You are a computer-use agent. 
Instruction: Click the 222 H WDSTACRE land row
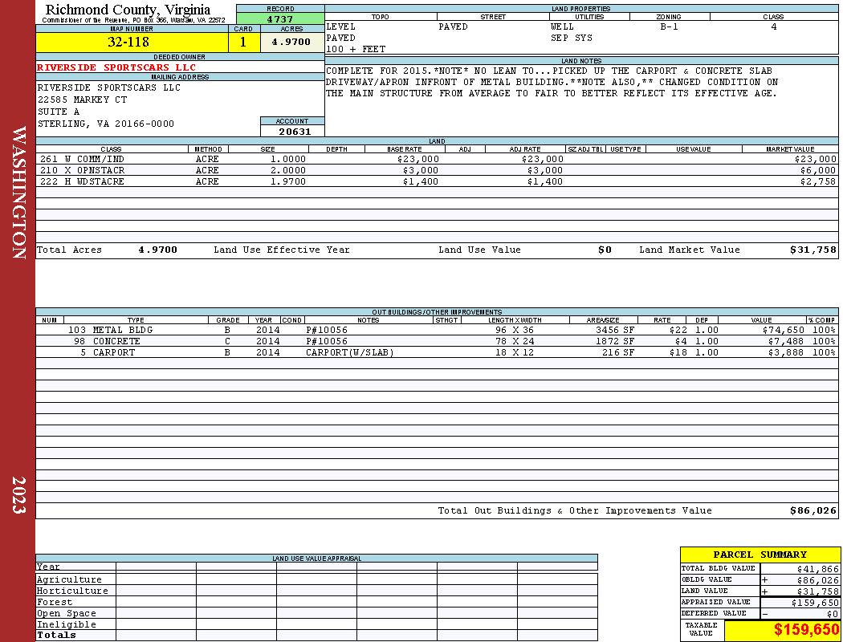pyautogui.click(x=437, y=181)
